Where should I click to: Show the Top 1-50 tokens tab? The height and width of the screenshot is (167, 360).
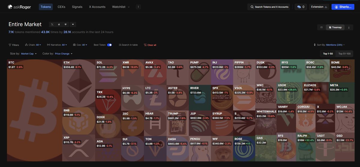(x=328, y=54)
